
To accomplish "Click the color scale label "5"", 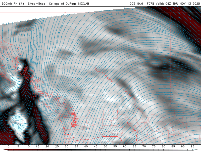I will [18, 146].
